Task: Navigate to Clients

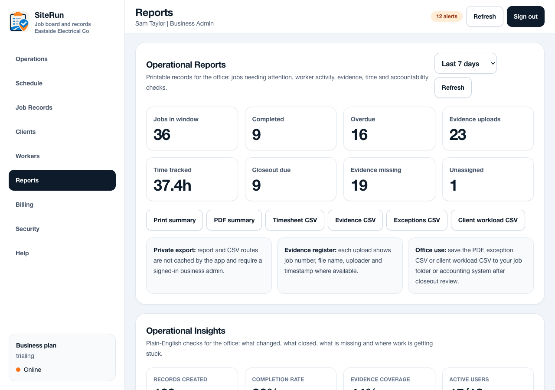Action: coord(62,132)
